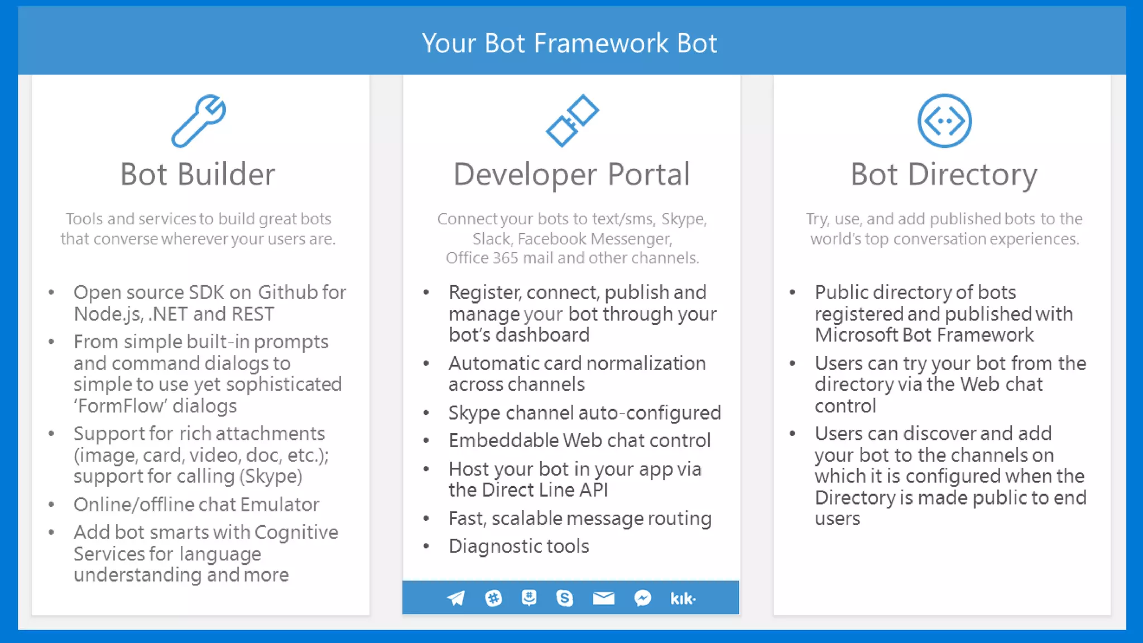Click the Kik logo
This screenshot has height=643, width=1143.
[x=683, y=599]
